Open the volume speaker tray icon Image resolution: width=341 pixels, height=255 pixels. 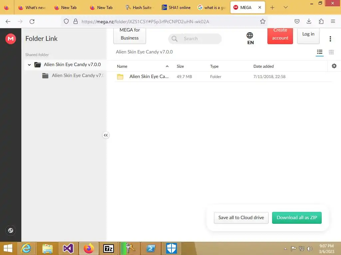pyautogui.click(x=309, y=249)
